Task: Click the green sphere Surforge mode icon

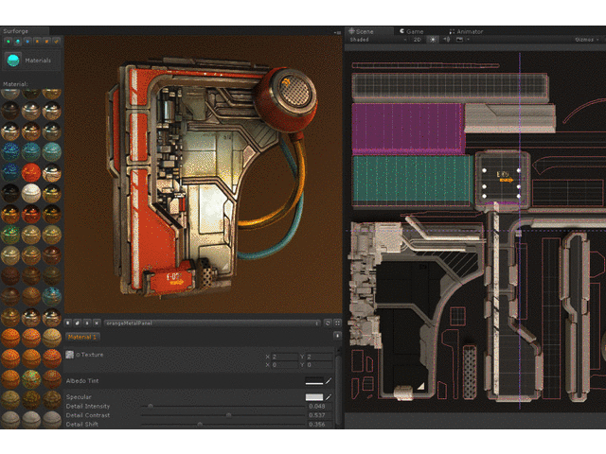Action: coord(9,41)
